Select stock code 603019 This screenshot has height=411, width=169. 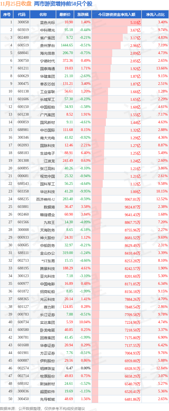tap(24, 30)
